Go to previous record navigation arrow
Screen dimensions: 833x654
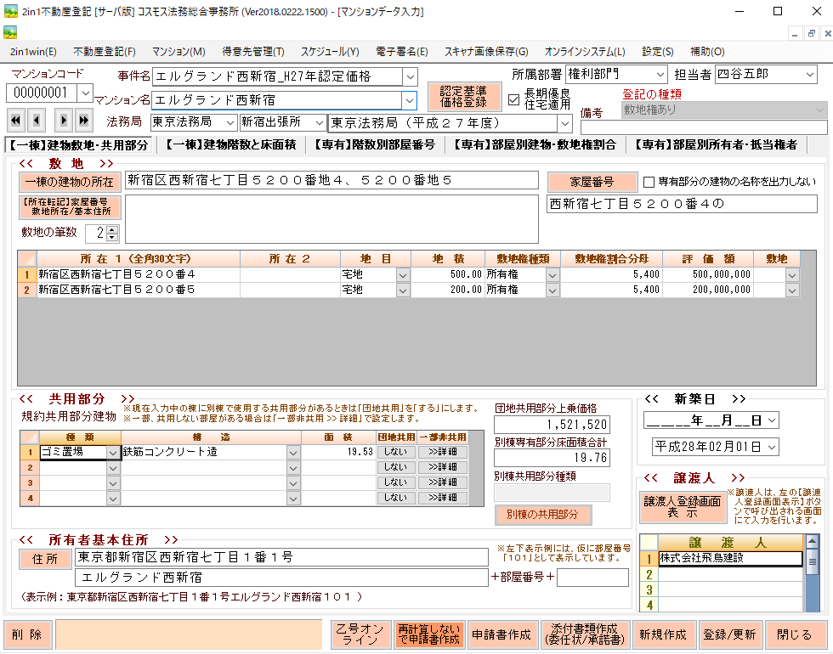[37, 118]
